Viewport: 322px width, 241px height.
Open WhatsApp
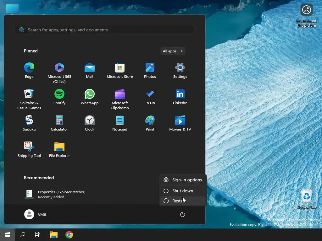click(x=90, y=97)
